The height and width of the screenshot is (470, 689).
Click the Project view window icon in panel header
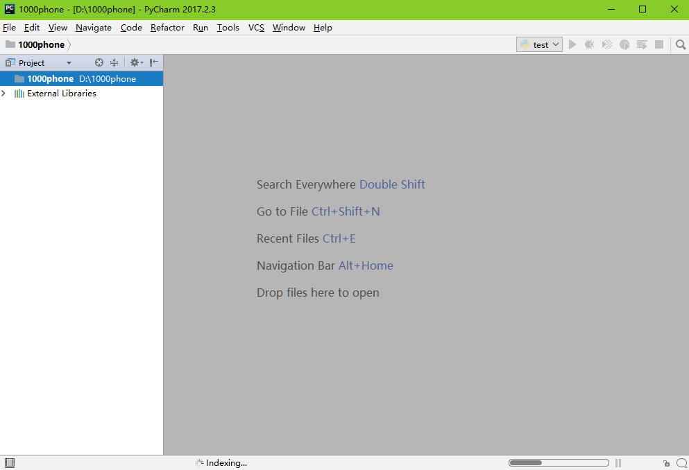point(10,62)
